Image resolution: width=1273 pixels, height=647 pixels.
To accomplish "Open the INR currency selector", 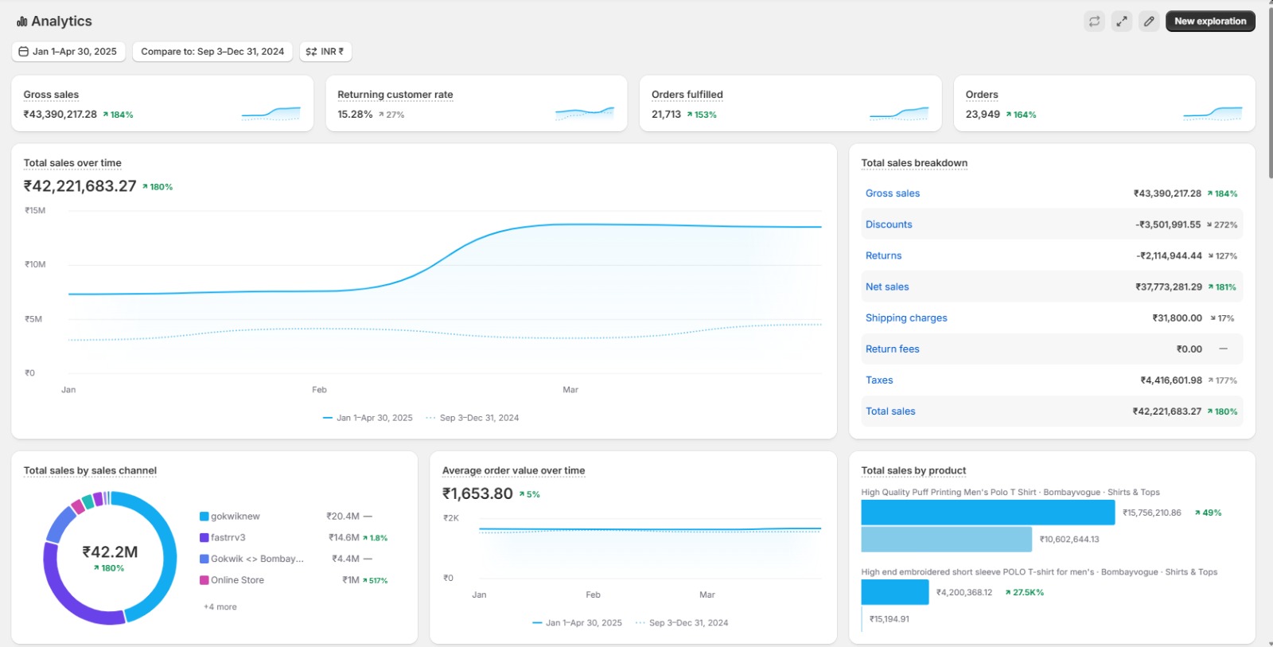I will pos(325,52).
